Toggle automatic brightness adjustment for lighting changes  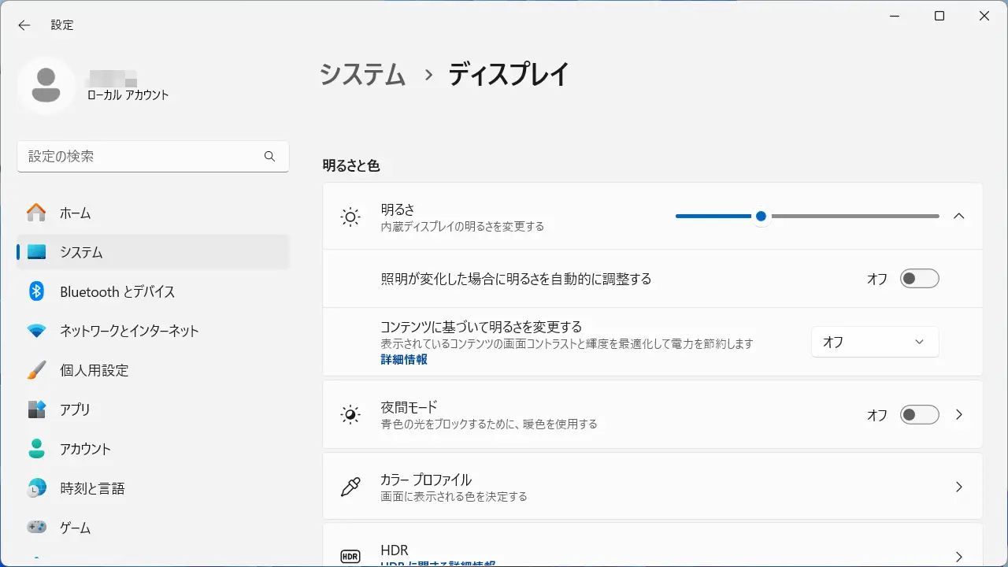point(919,279)
